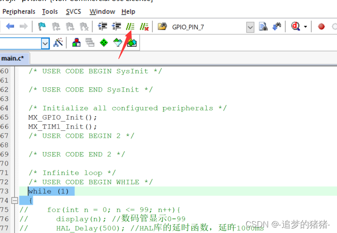The width and height of the screenshot is (337, 233).
Task: Open the Tools menu
Action: point(50,12)
